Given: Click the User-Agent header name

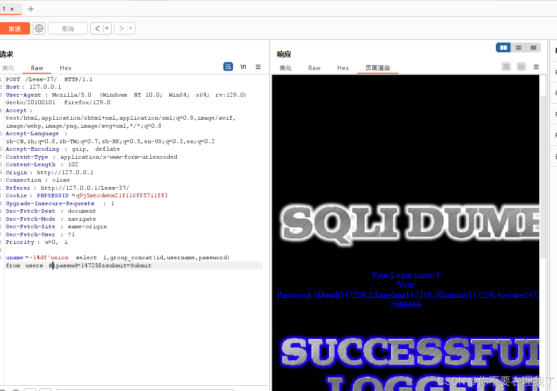Looking at the screenshot, I should coord(23,95).
